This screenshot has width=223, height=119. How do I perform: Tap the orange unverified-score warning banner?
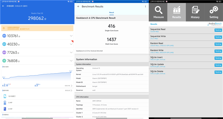37,28
